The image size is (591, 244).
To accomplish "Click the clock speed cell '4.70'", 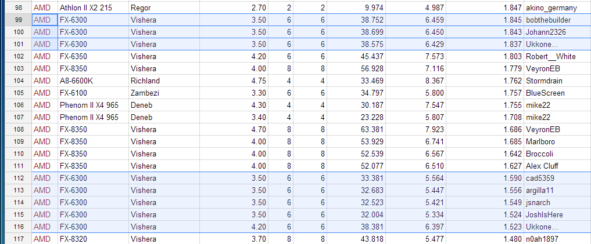I will (233, 129).
